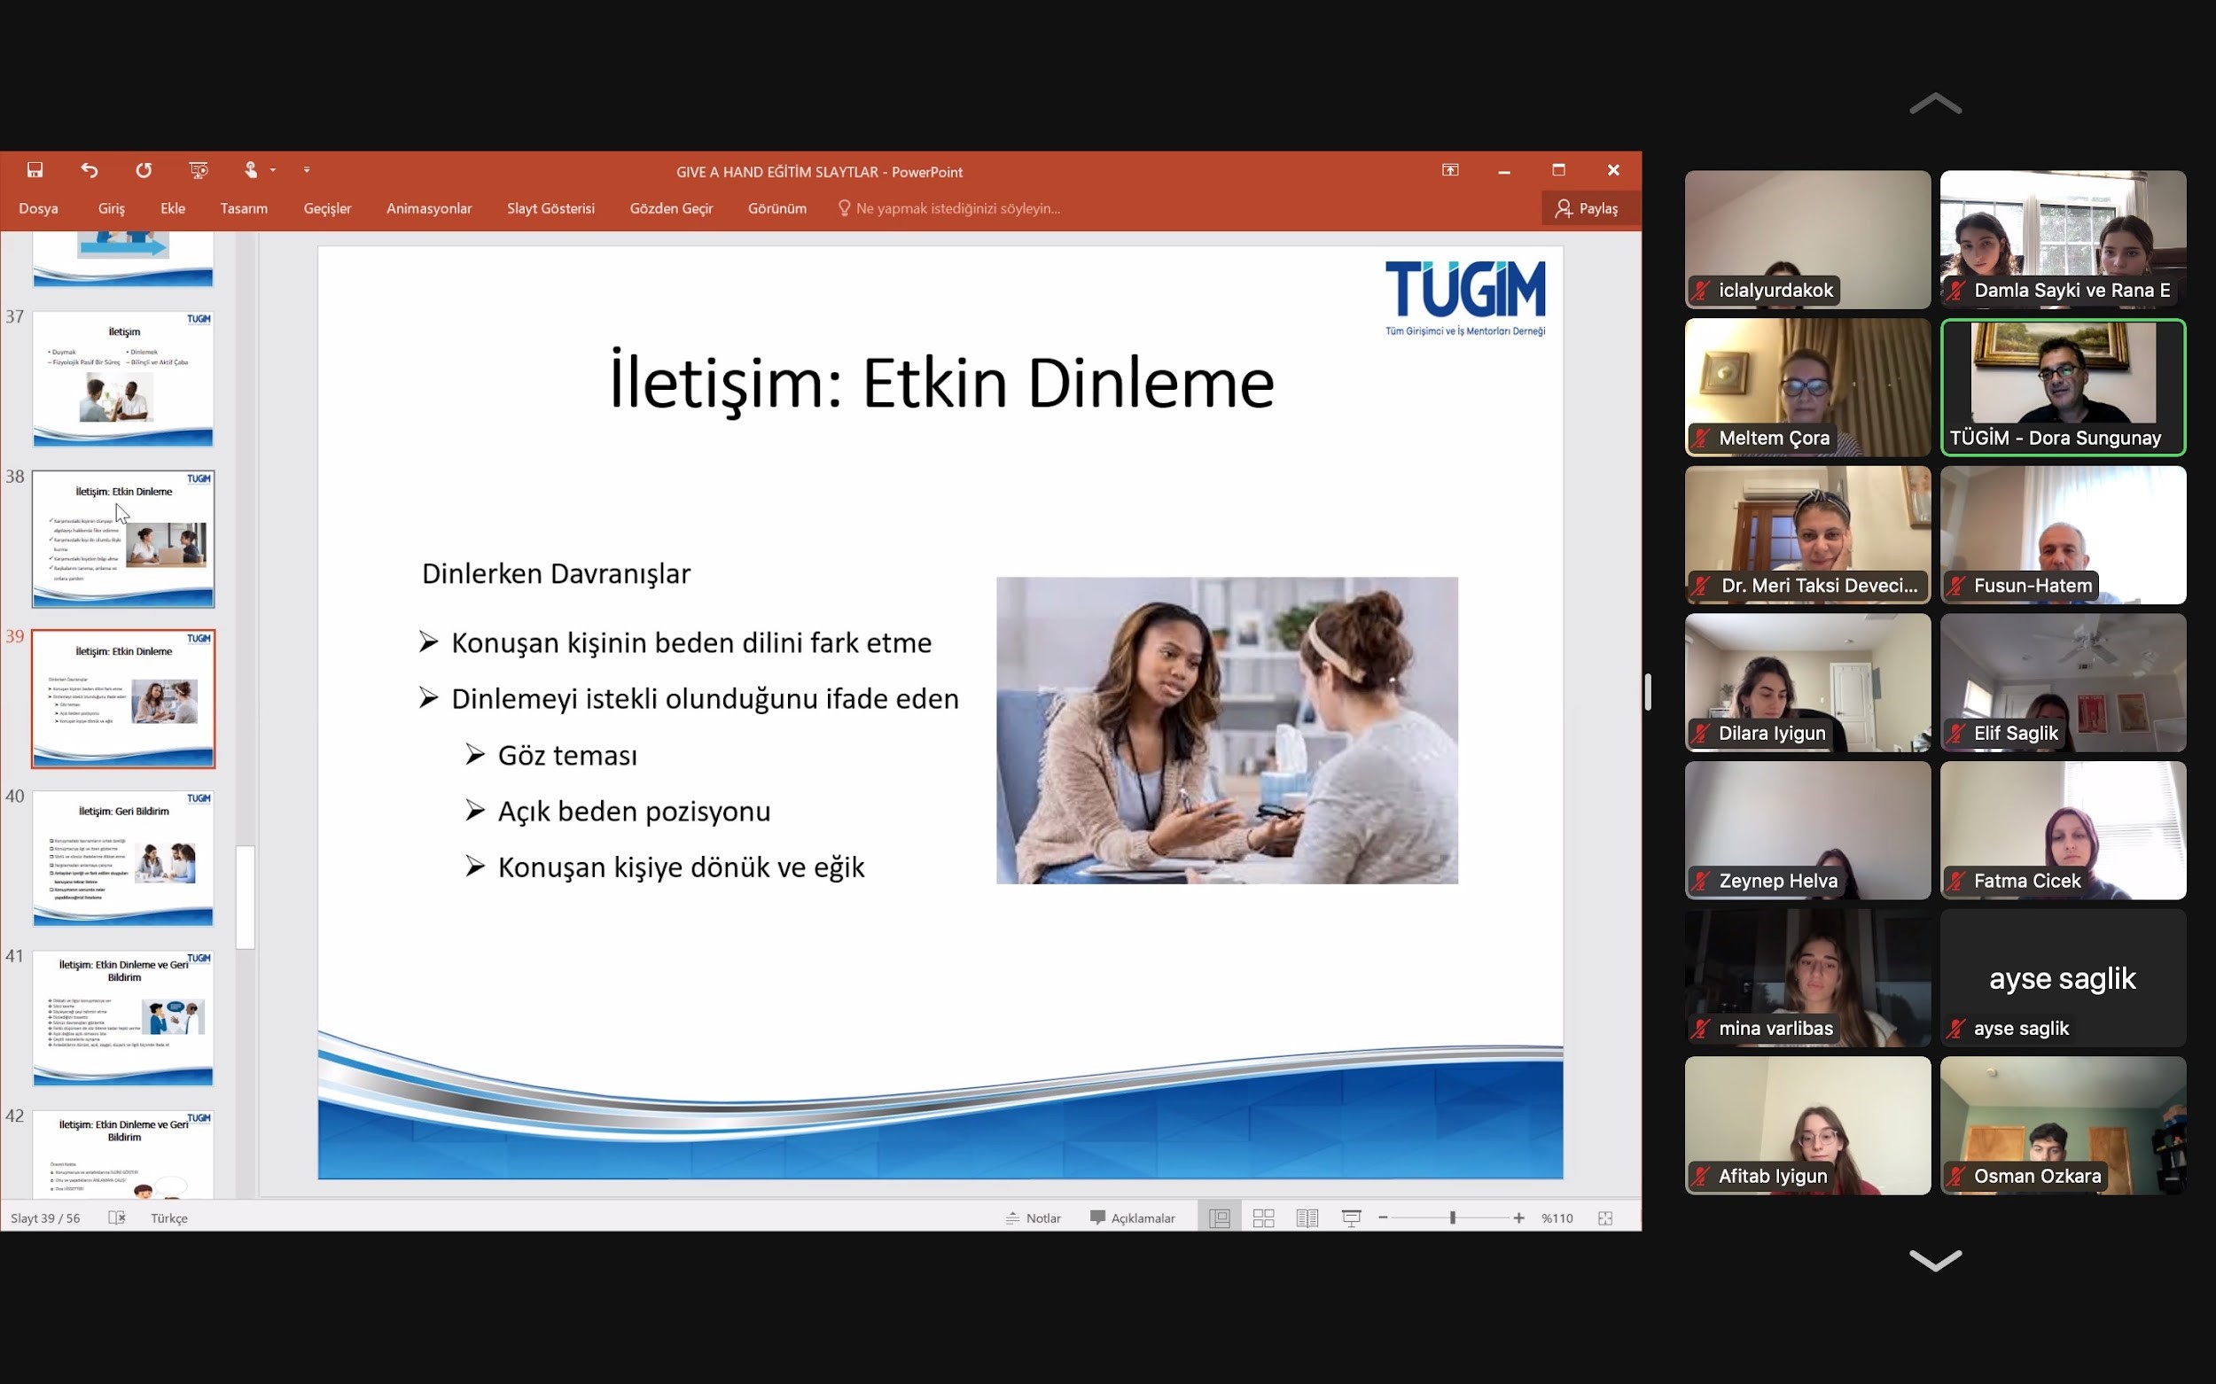Toggle the Açıklamalar comments pane

1132,1217
